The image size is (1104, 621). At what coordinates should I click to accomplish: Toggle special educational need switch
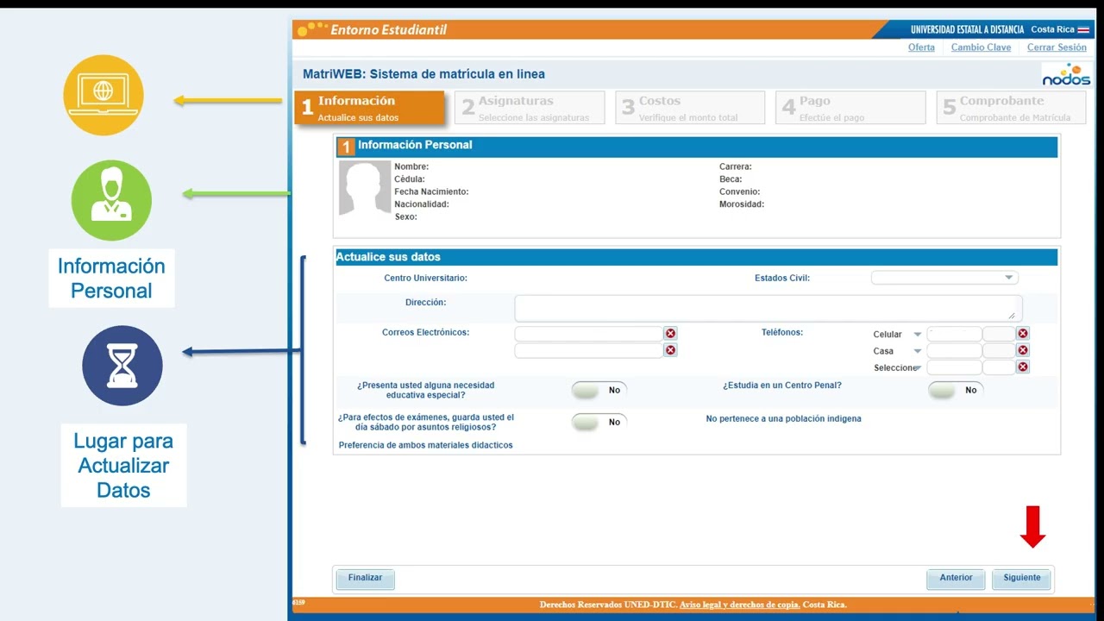(x=599, y=391)
